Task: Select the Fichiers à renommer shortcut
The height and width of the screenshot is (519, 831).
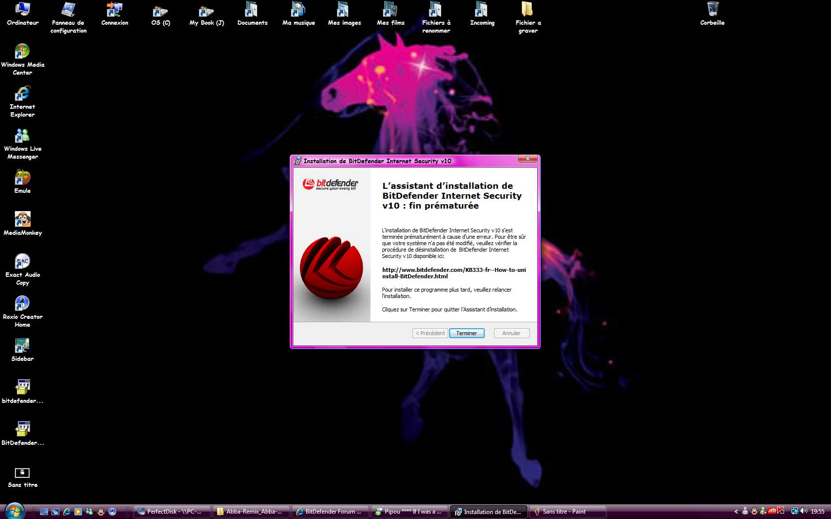Action: [x=436, y=18]
